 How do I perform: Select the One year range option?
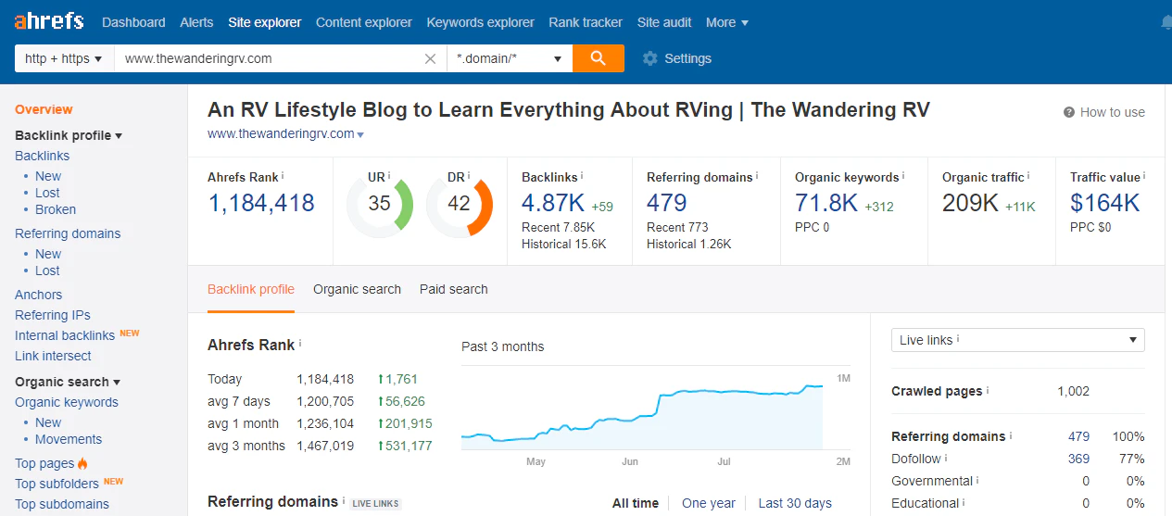coord(708,503)
